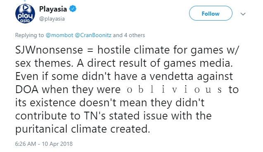Follow the Playasia account
263x152 pixels.
tap(211, 13)
